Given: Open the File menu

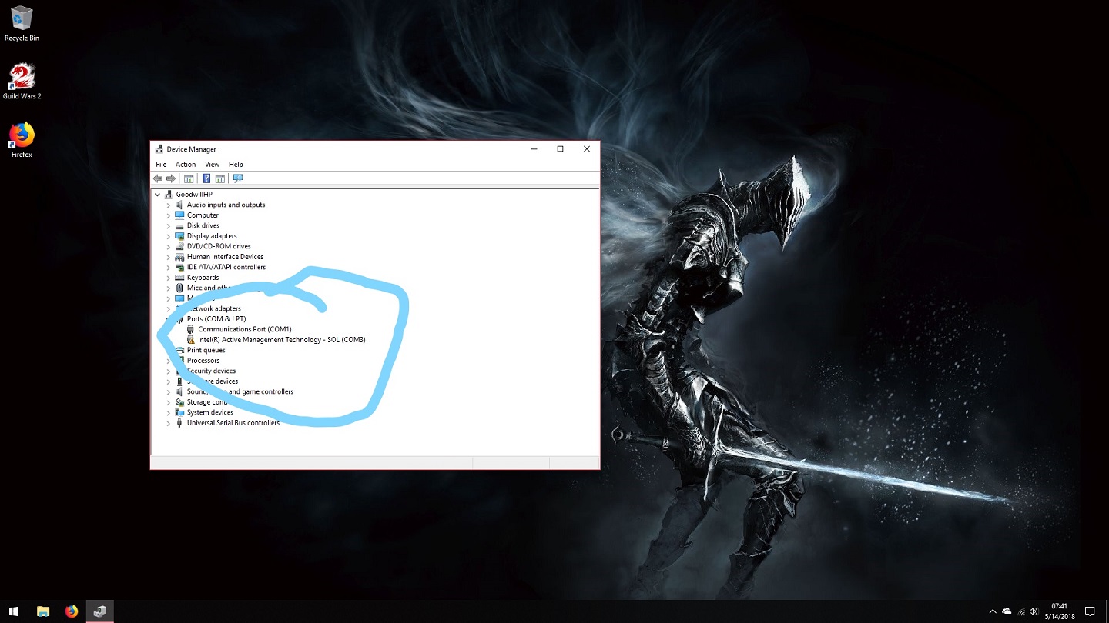Looking at the screenshot, I should tap(161, 165).
